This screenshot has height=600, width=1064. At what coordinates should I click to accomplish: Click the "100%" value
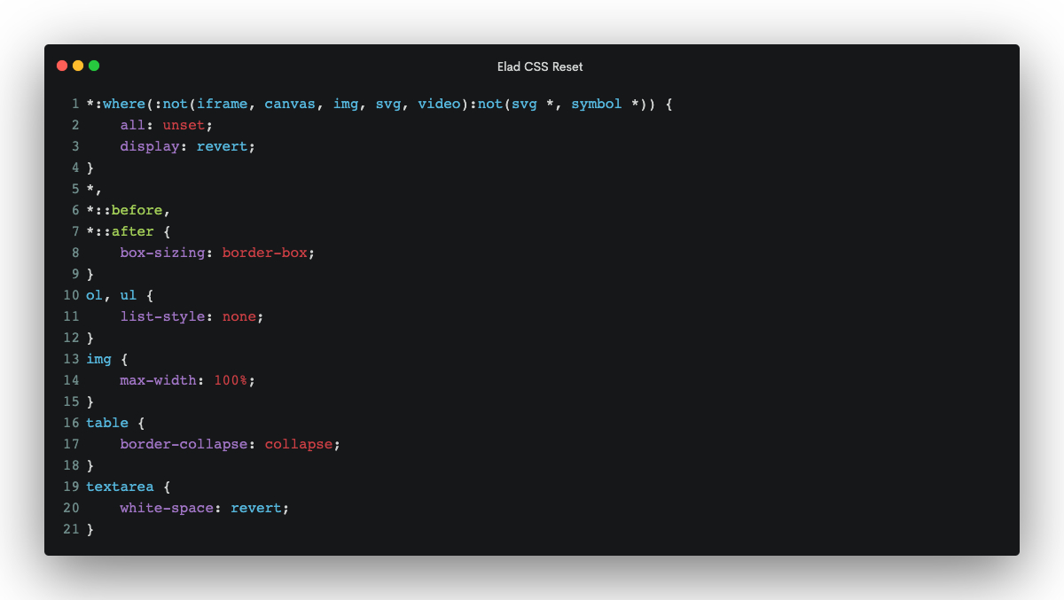(x=231, y=380)
